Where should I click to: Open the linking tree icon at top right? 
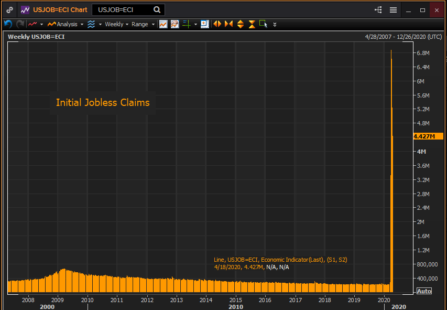coord(378,10)
